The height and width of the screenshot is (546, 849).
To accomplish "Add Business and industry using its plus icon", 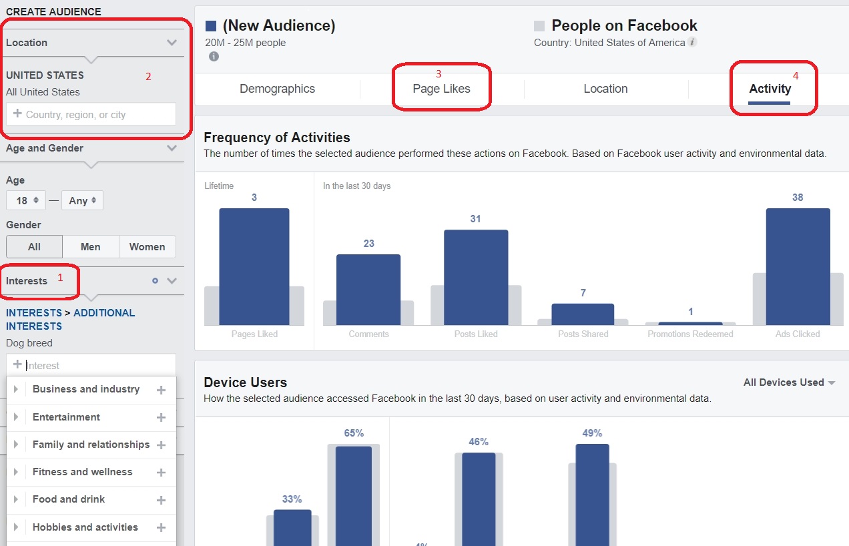I will coord(161,390).
